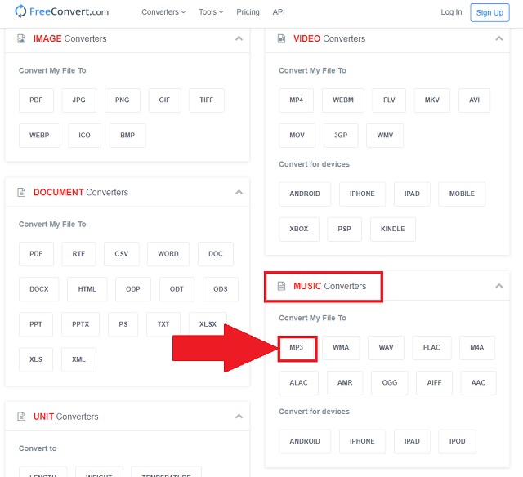Select MP4 video format
The width and height of the screenshot is (523, 477).
296,100
